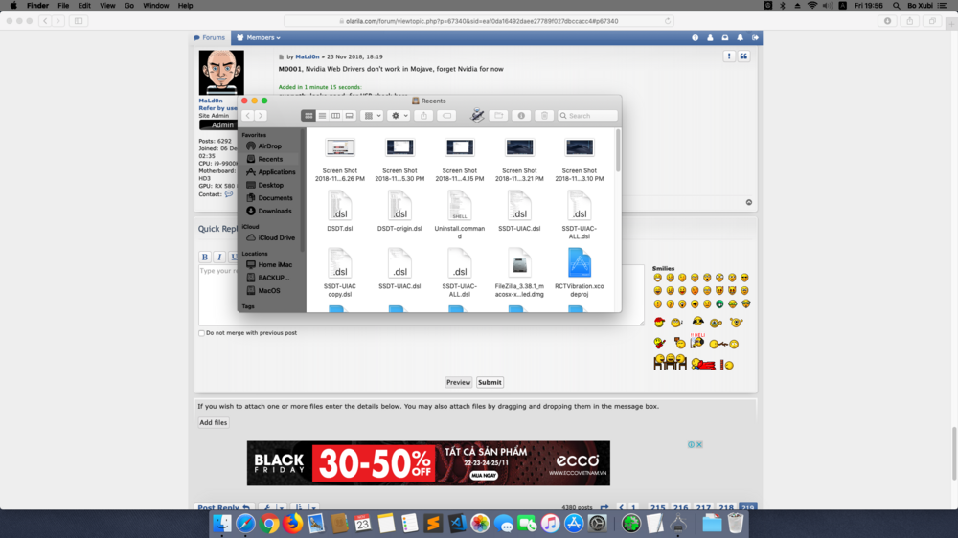This screenshot has height=538, width=958.
Task: Click the Submit button
Action: (x=490, y=382)
